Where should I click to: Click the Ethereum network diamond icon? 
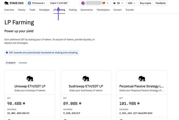tap(29, 3)
